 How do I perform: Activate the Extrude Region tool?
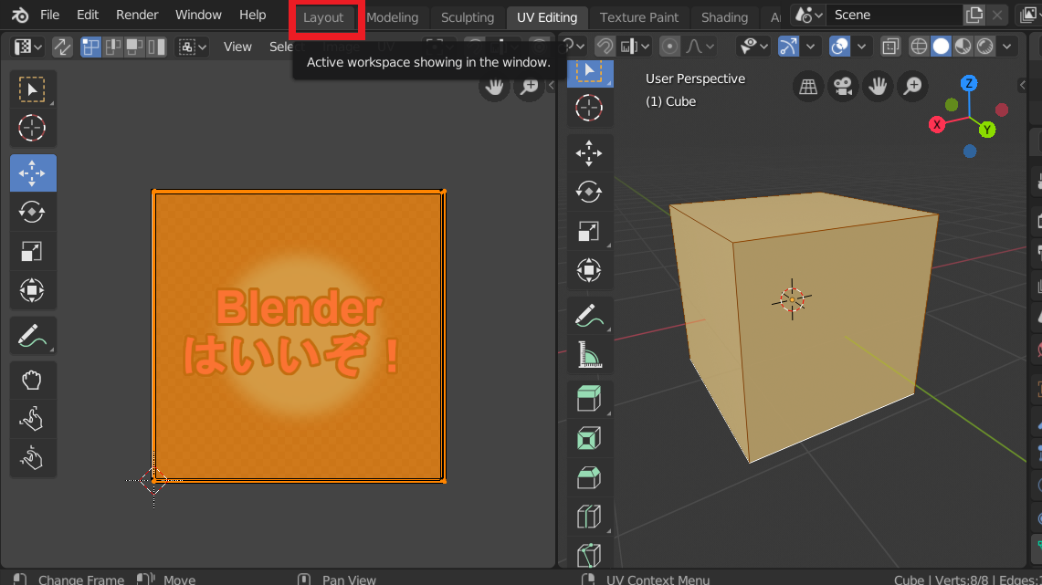click(589, 399)
